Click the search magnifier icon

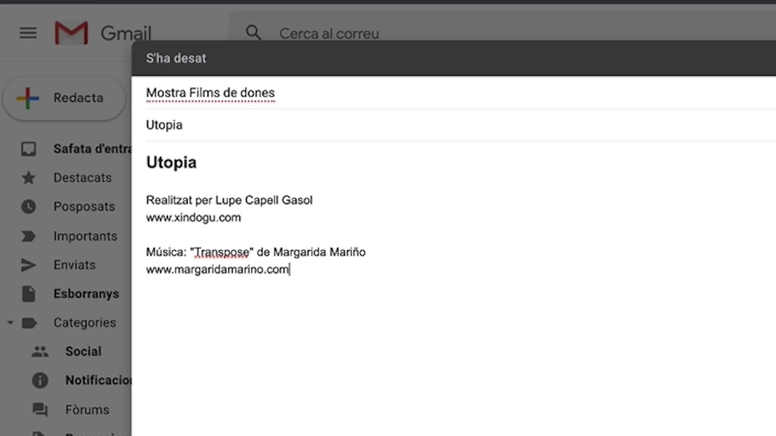(x=253, y=33)
